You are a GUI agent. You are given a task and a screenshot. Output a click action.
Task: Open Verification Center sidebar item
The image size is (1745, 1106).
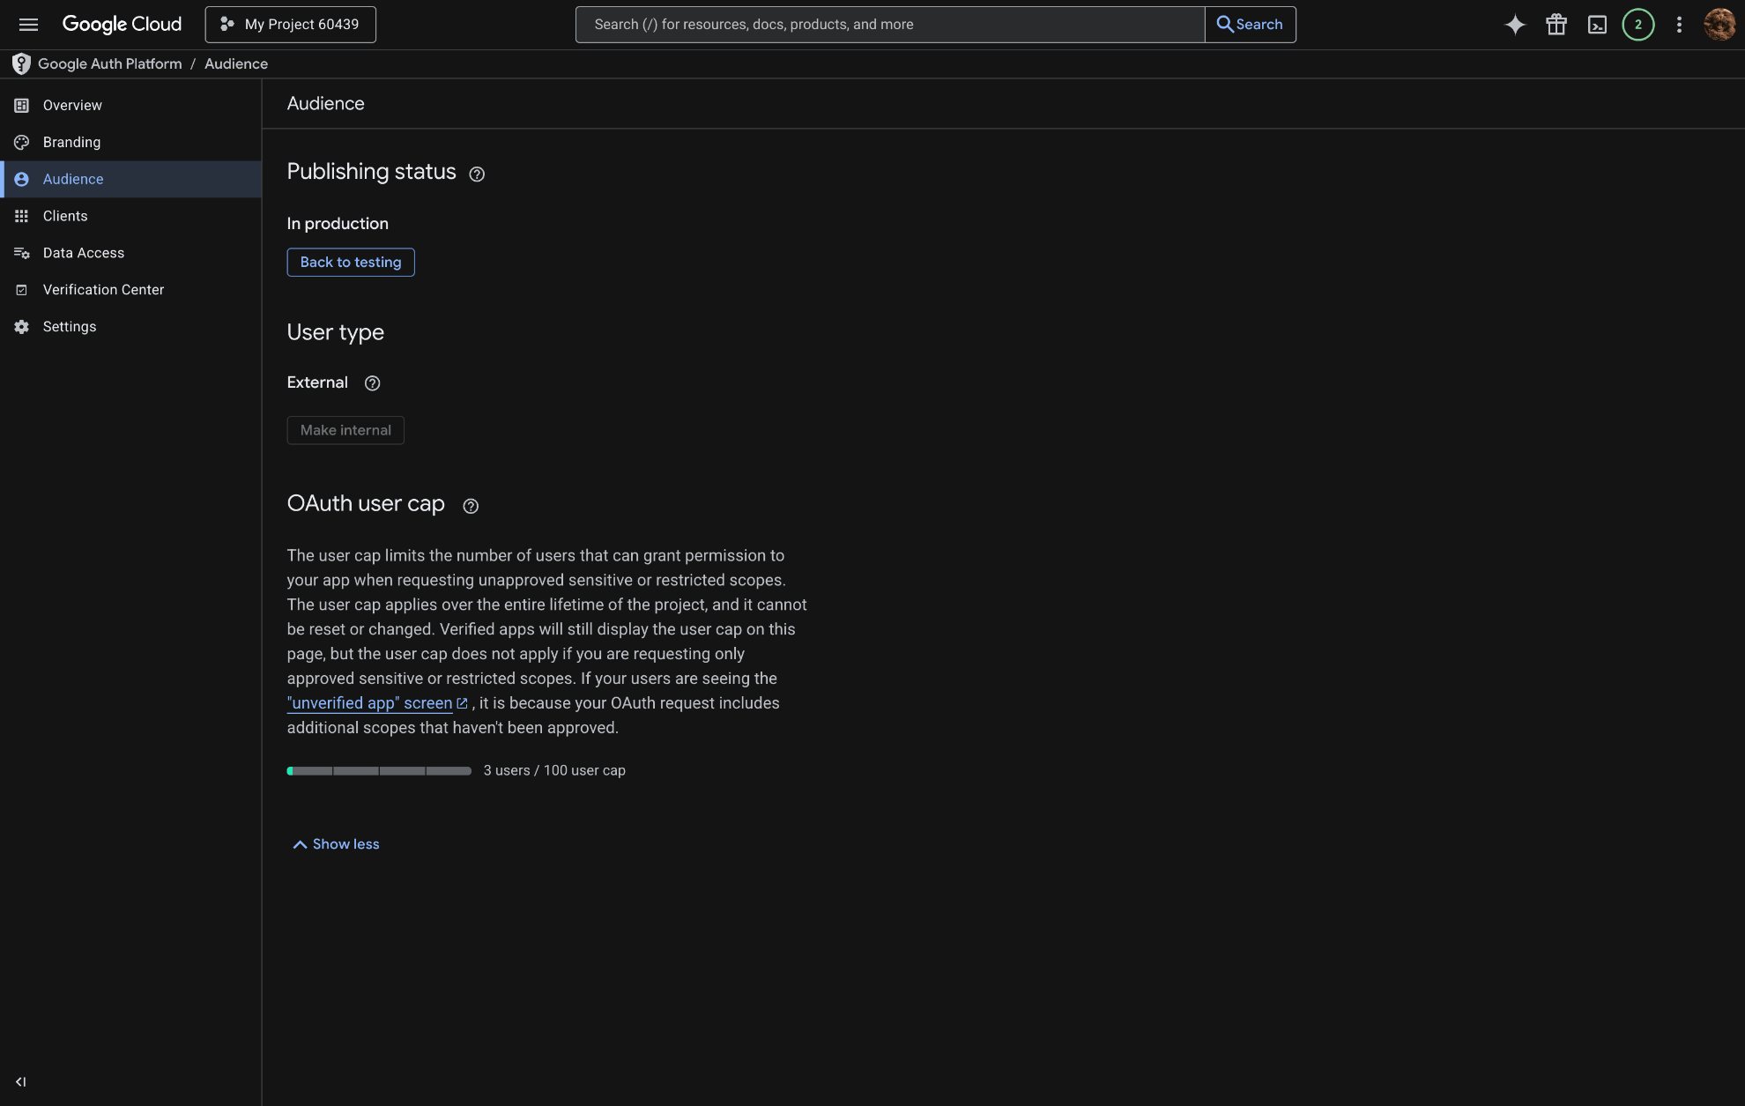[x=103, y=290]
